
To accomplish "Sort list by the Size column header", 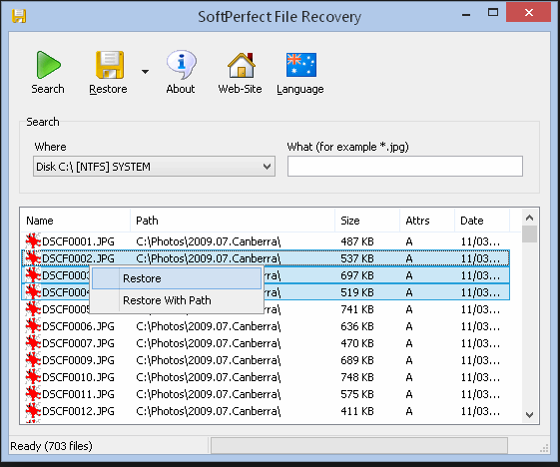I will [x=367, y=221].
